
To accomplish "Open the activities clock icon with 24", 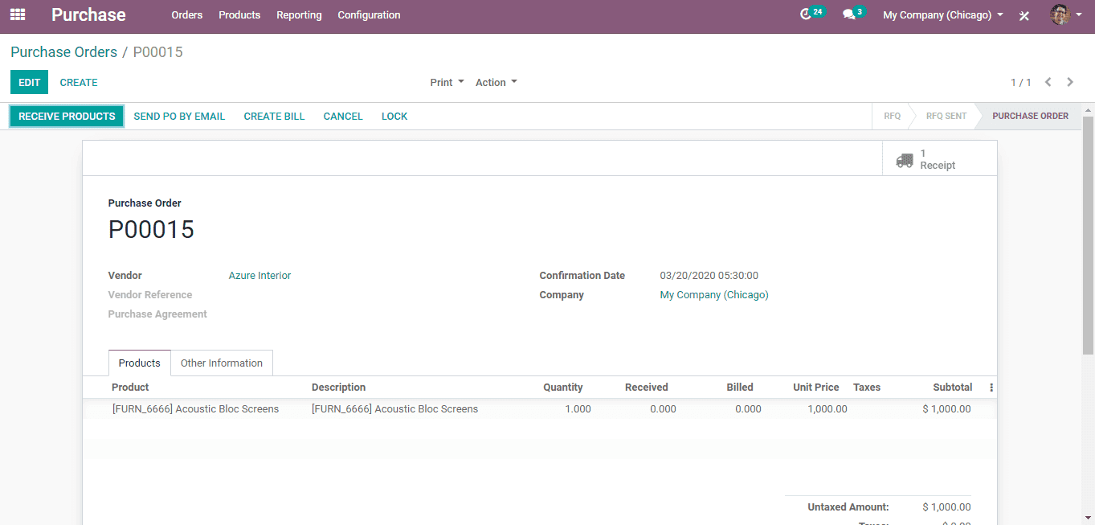I will (x=812, y=14).
